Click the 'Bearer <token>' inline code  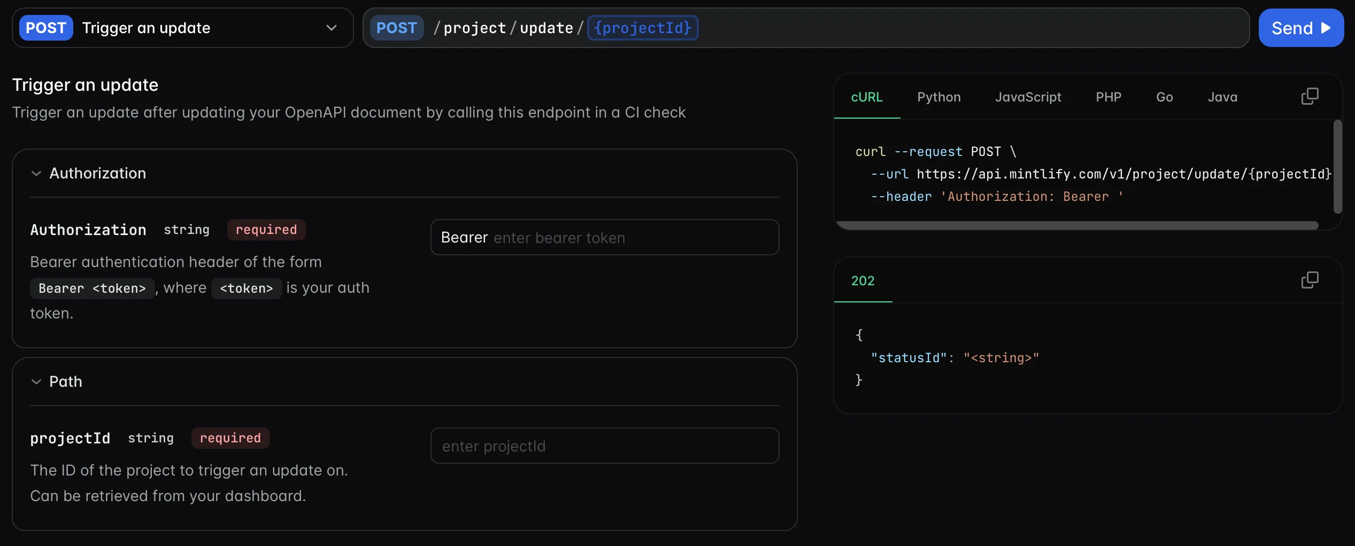pyautogui.click(x=92, y=288)
